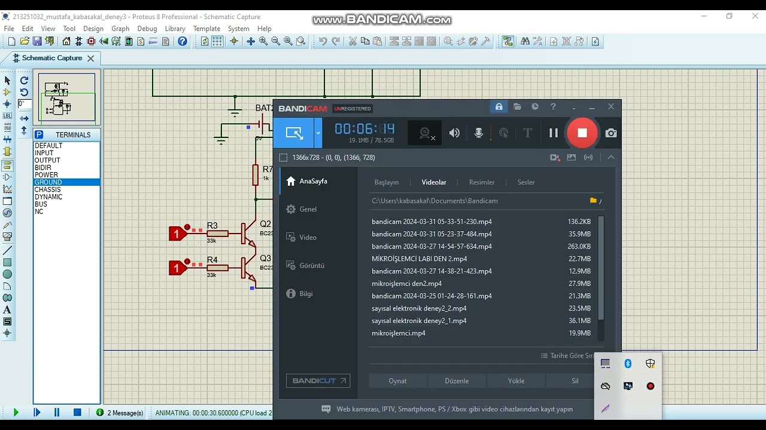Rotate clockwise using the rotate icon
The width and height of the screenshot is (766, 430).
coord(24,80)
